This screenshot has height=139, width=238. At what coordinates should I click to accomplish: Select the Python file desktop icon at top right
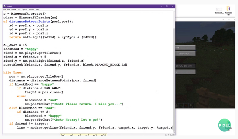click(x=228, y=10)
